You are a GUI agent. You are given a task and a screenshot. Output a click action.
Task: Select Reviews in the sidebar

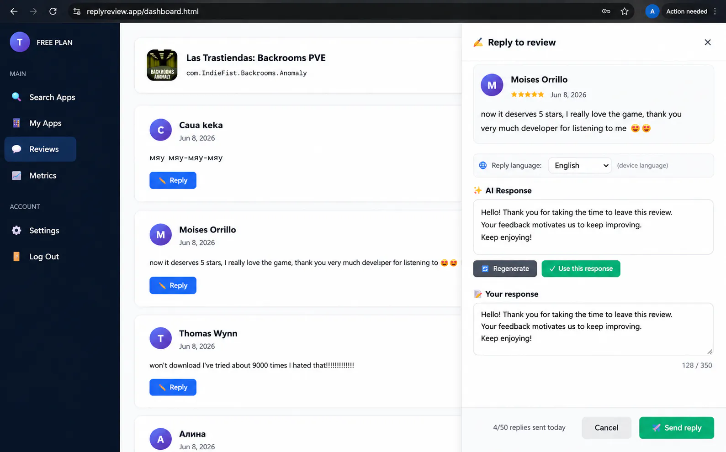40,149
